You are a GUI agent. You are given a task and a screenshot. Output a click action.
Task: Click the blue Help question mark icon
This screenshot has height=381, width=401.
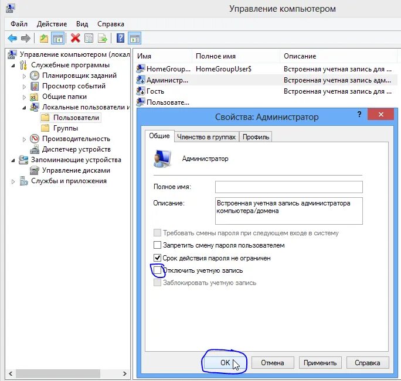point(120,38)
